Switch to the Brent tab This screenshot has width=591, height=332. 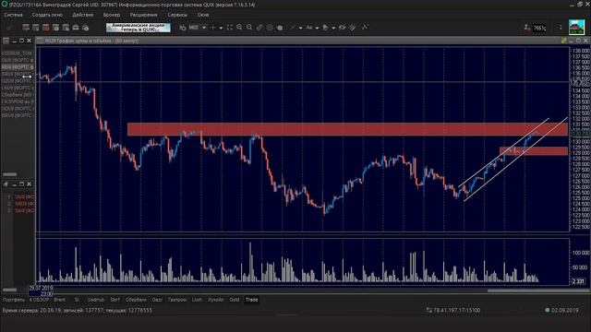click(x=59, y=300)
